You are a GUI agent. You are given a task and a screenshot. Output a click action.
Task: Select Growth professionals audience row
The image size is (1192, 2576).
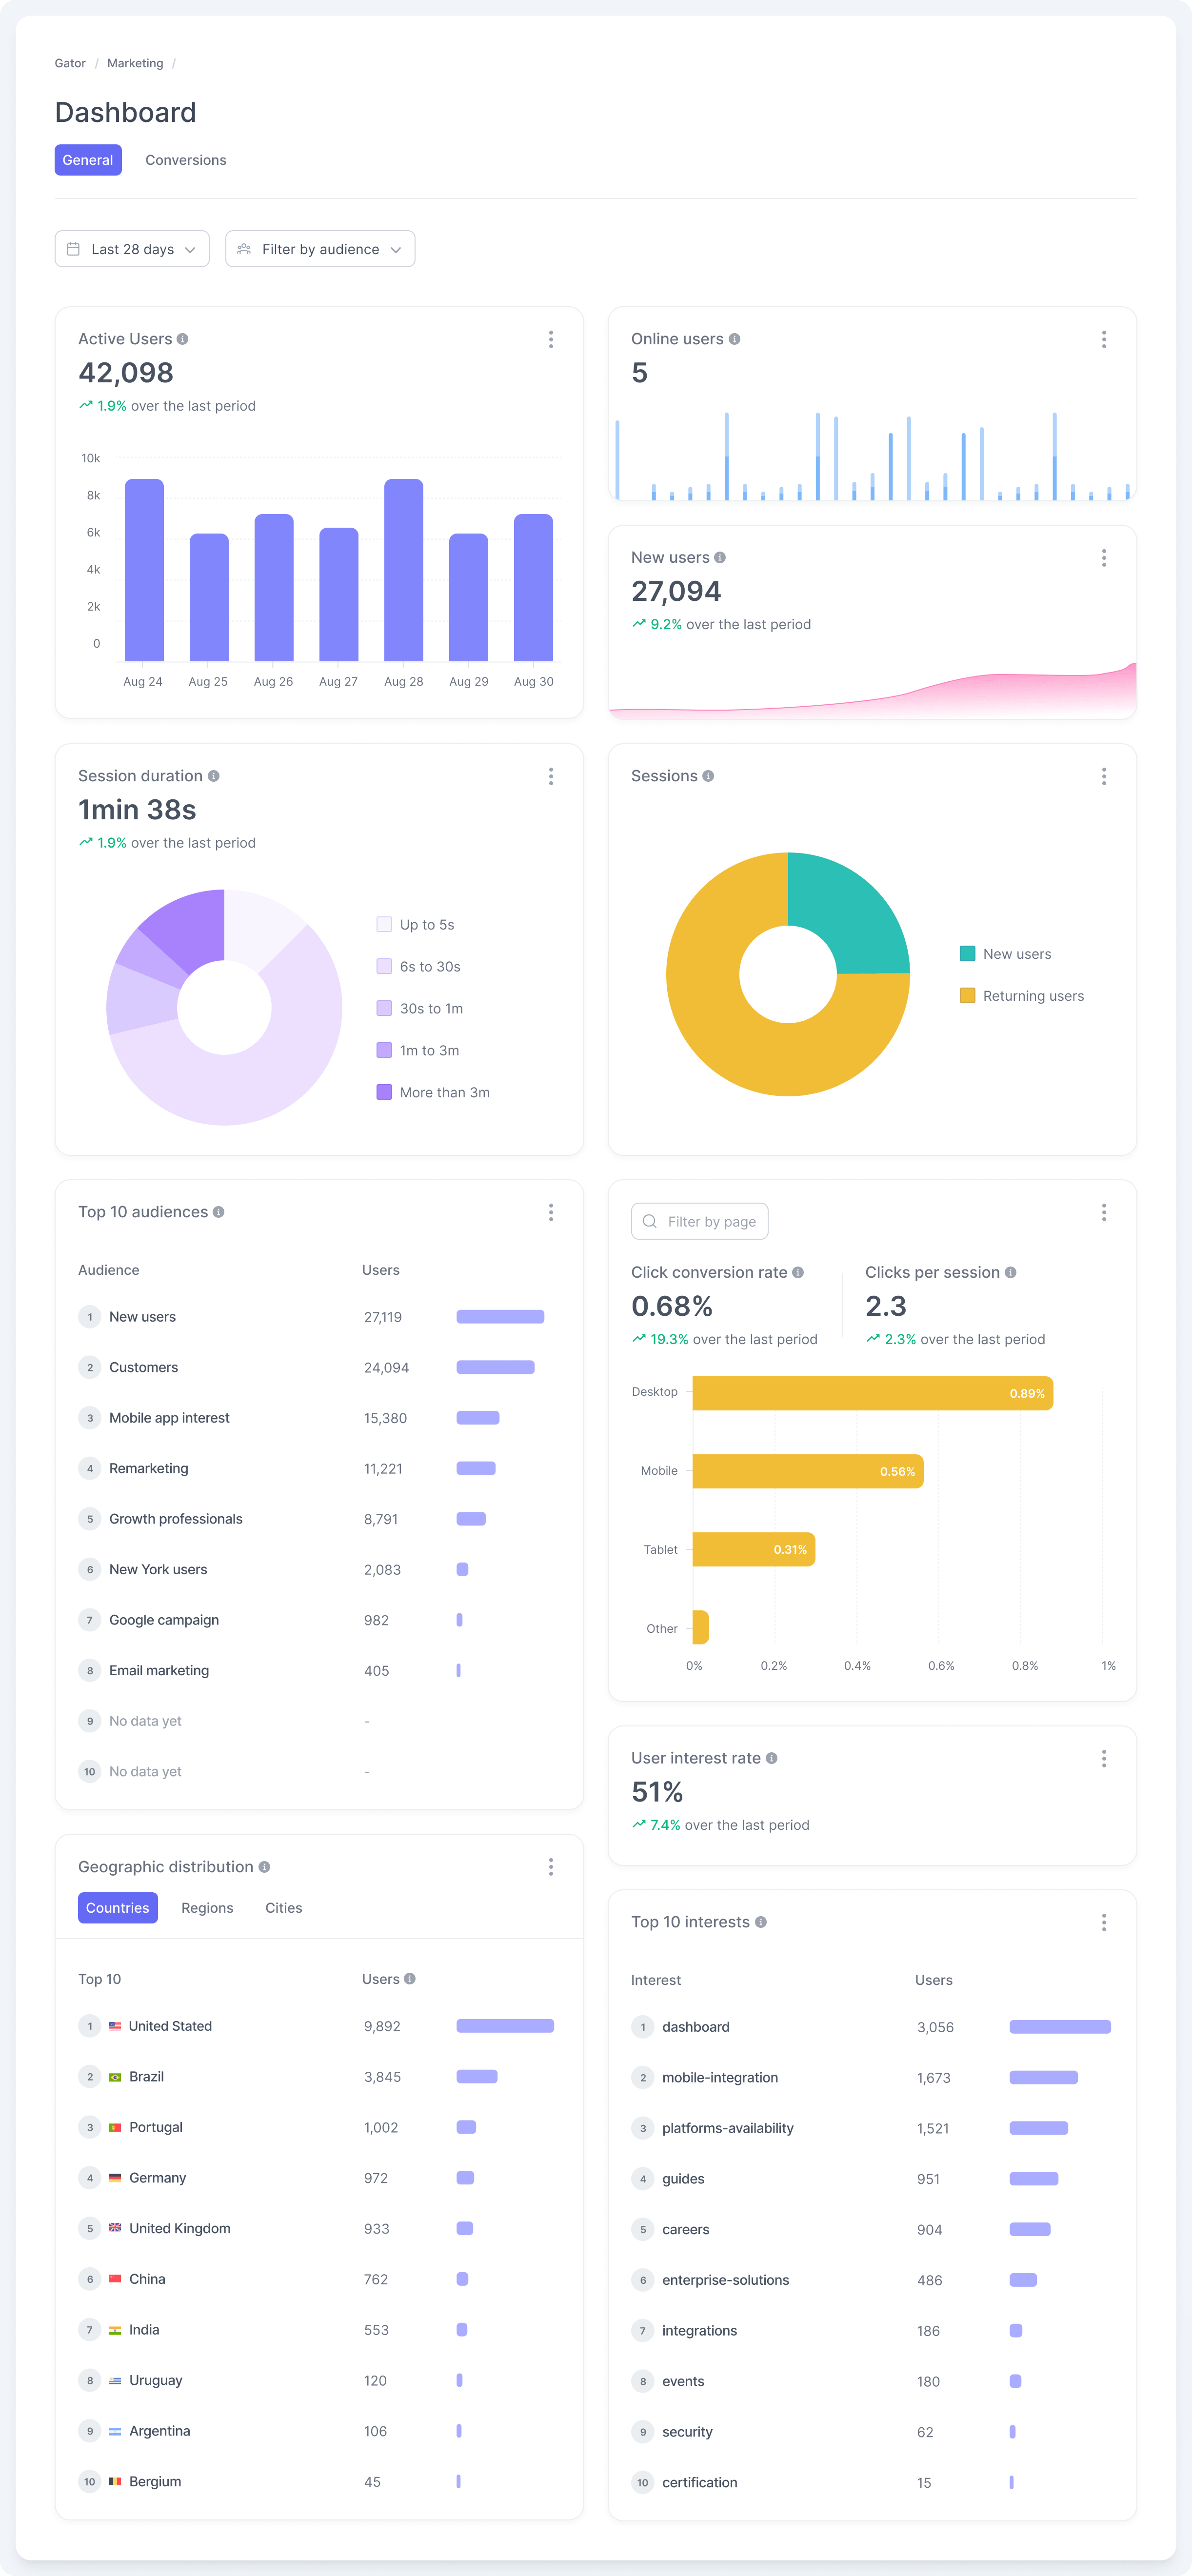pyautogui.click(x=319, y=1519)
